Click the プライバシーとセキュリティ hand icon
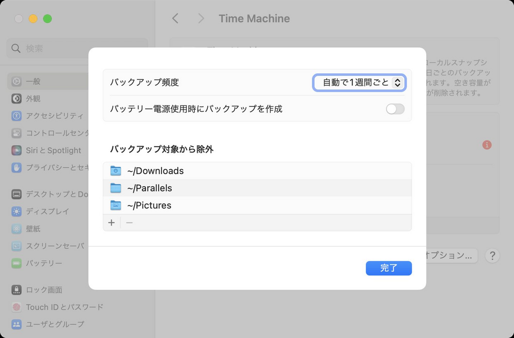This screenshot has width=514, height=338. pos(17,168)
